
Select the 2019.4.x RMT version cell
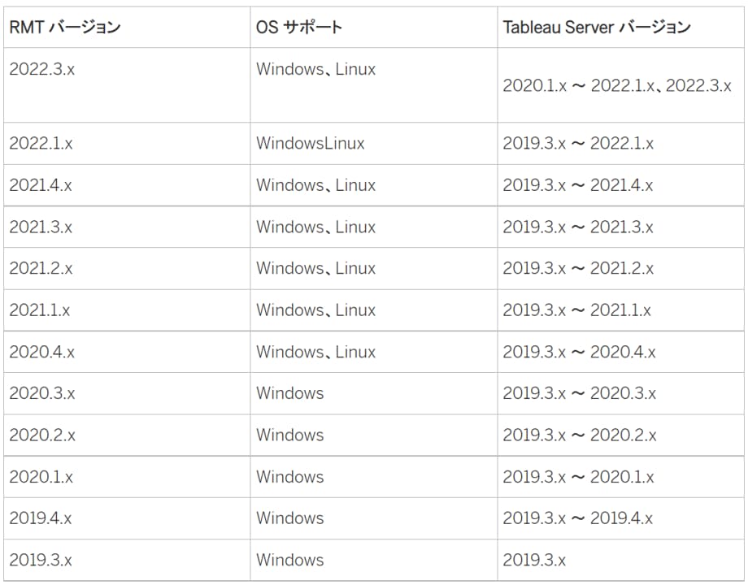coord(127,518)
